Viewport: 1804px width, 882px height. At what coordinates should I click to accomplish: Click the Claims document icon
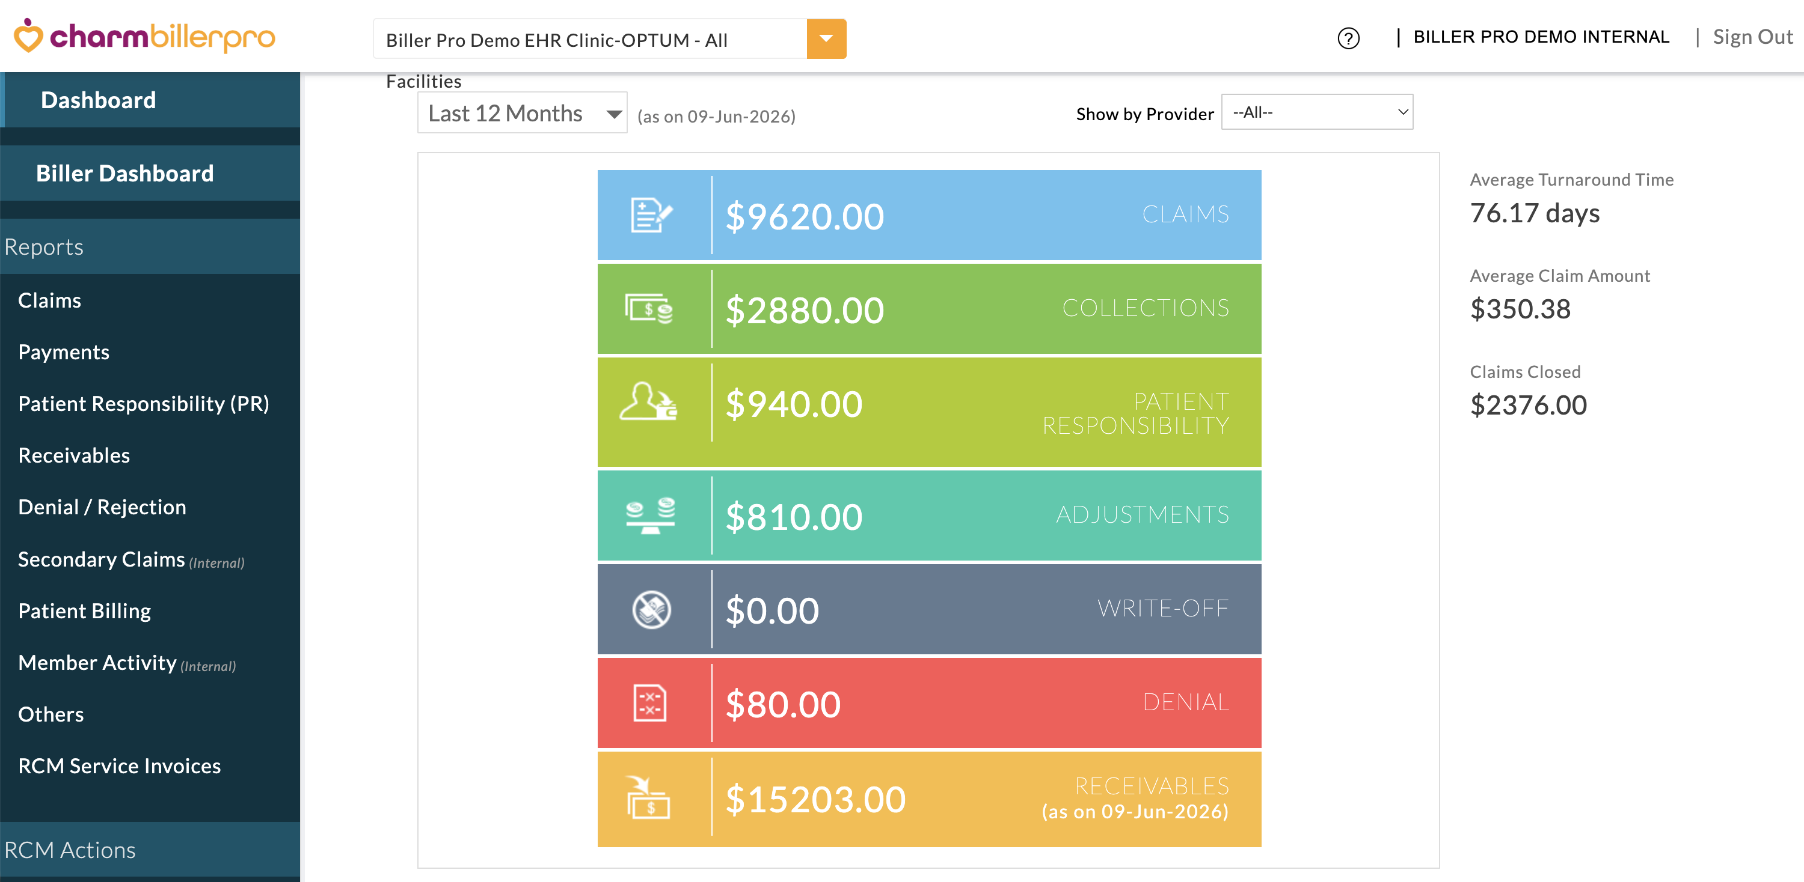(651, 216)
